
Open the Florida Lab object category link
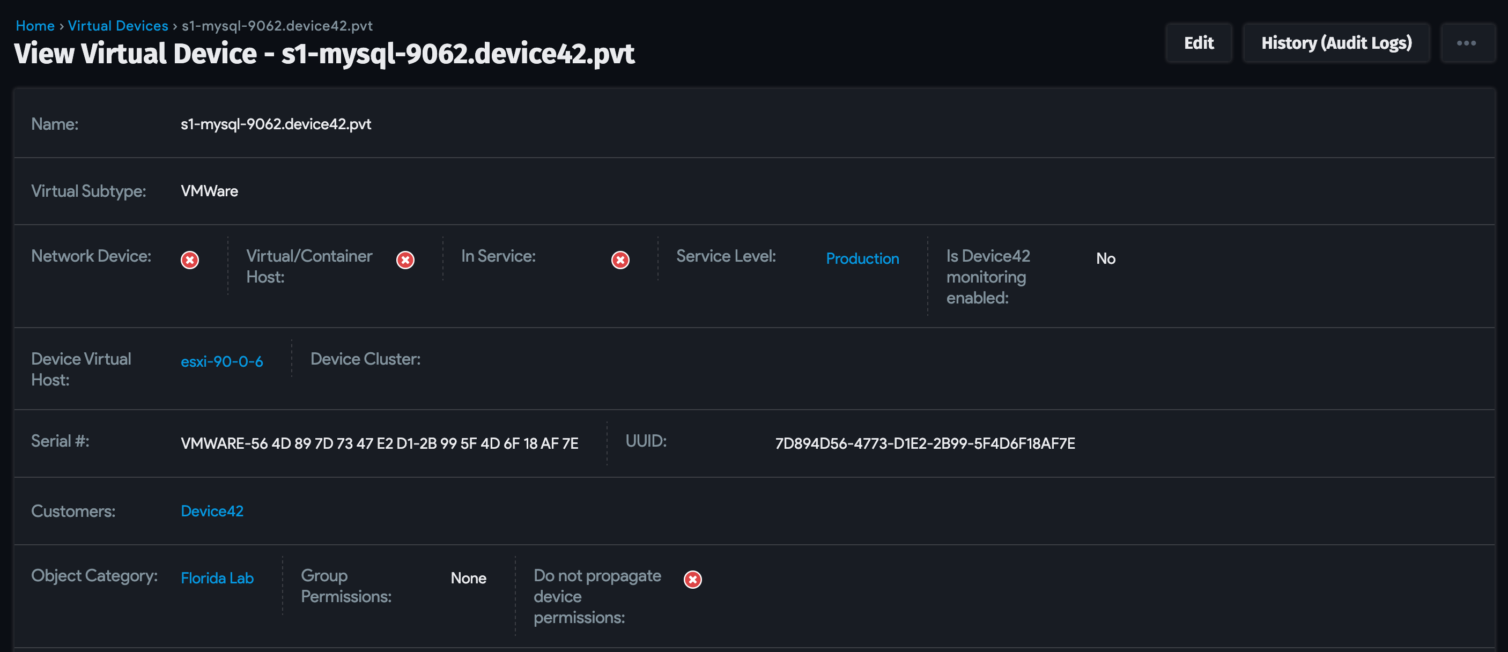(x=217, y=577)
